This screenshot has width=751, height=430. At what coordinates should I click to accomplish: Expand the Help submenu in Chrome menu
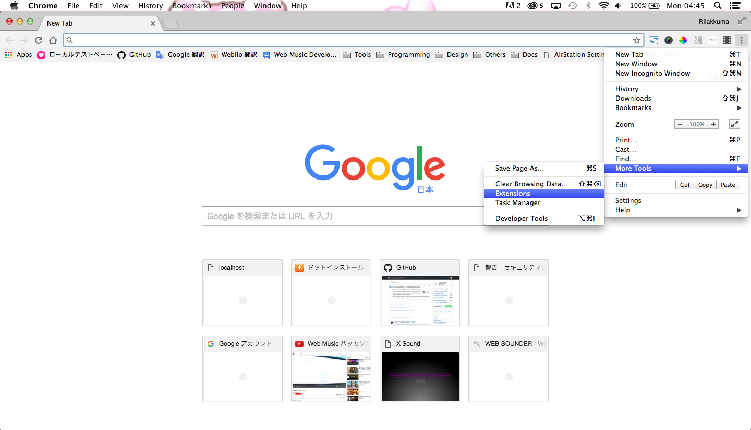pos(676,210)
